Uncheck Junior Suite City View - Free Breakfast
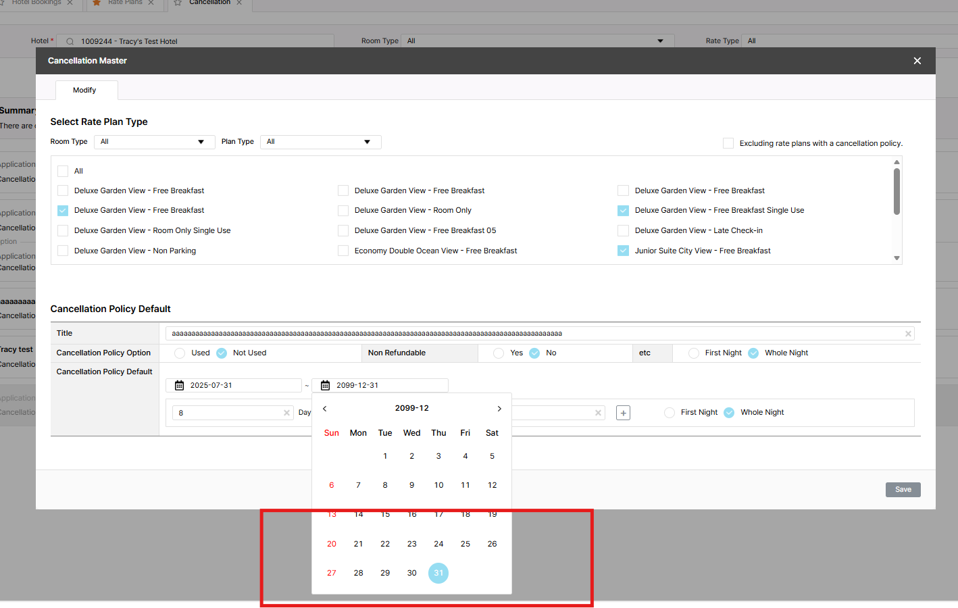958x608 pixels. click(x=623, y=251)
